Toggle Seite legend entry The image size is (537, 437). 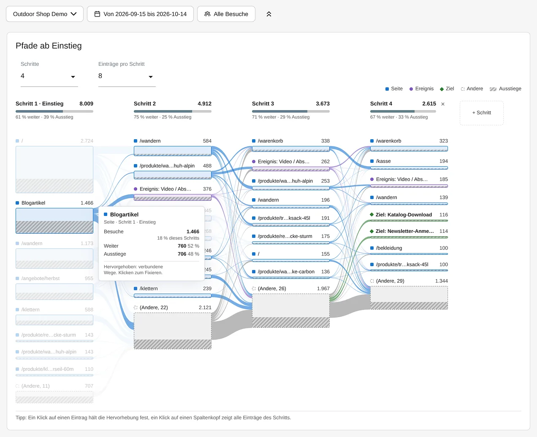(x=394, y=89)
